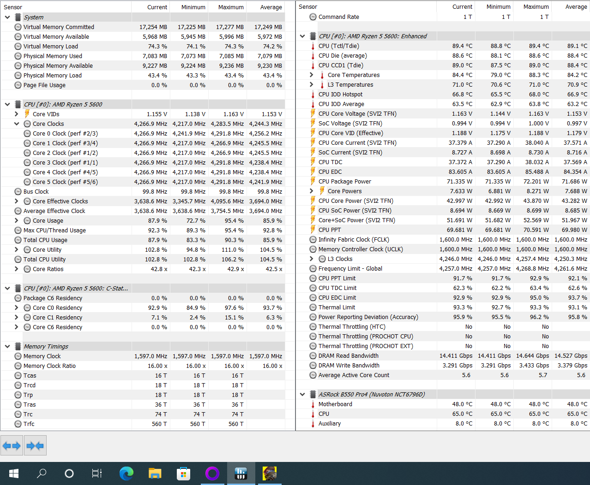The height and width of the screenshot is (485, 590).
Task: Select Core 0 Clock (perf #2/3) row
Action: (x=143, y=134)
